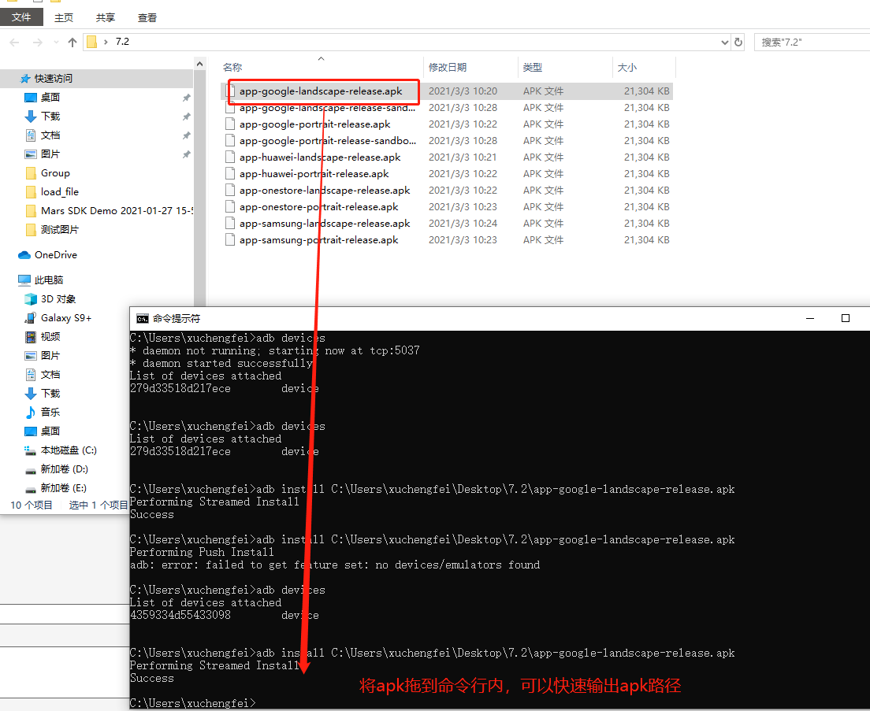Click the 命令提示符 window title icon
This screenshot has width=870, height=711.
tap(143, 319)
